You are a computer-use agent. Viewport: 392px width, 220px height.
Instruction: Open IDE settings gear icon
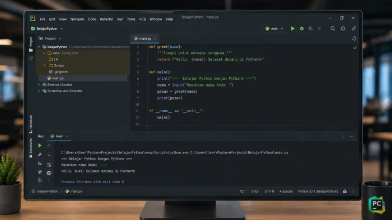point(343,28)
